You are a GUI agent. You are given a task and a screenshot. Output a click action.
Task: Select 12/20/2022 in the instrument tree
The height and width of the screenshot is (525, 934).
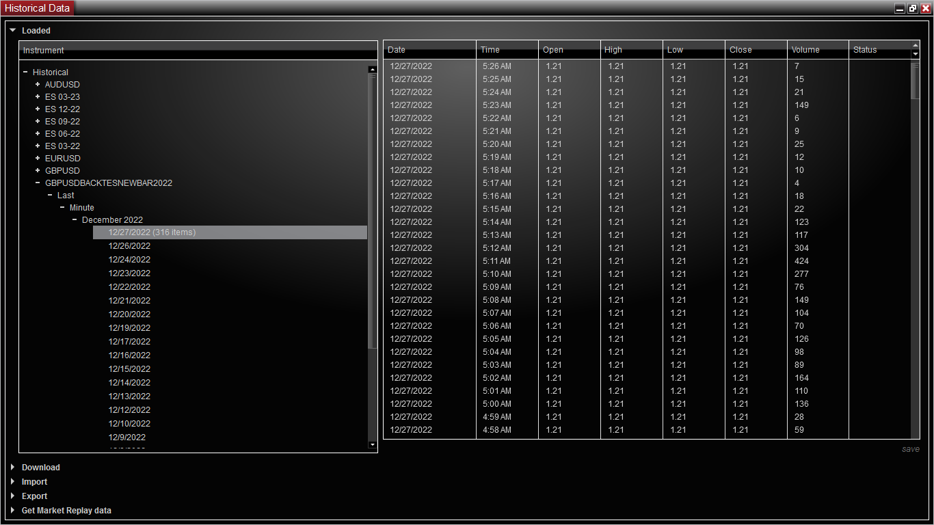129,314
